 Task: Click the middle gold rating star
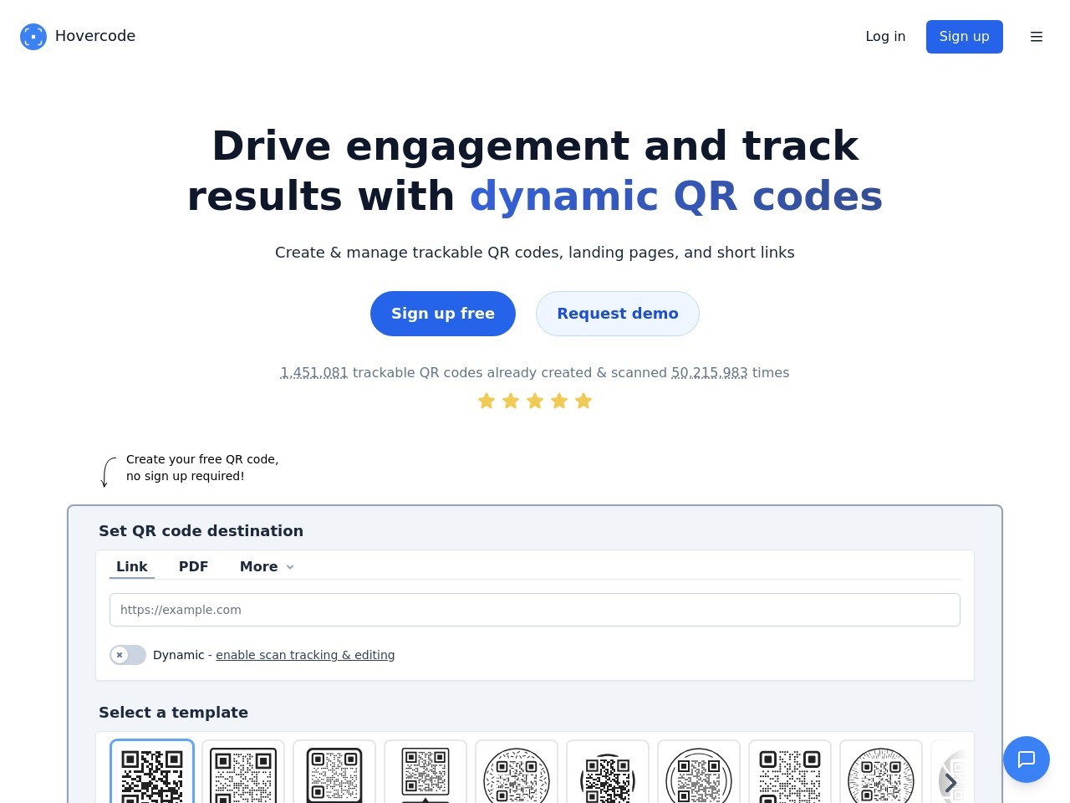click(535, 401)
